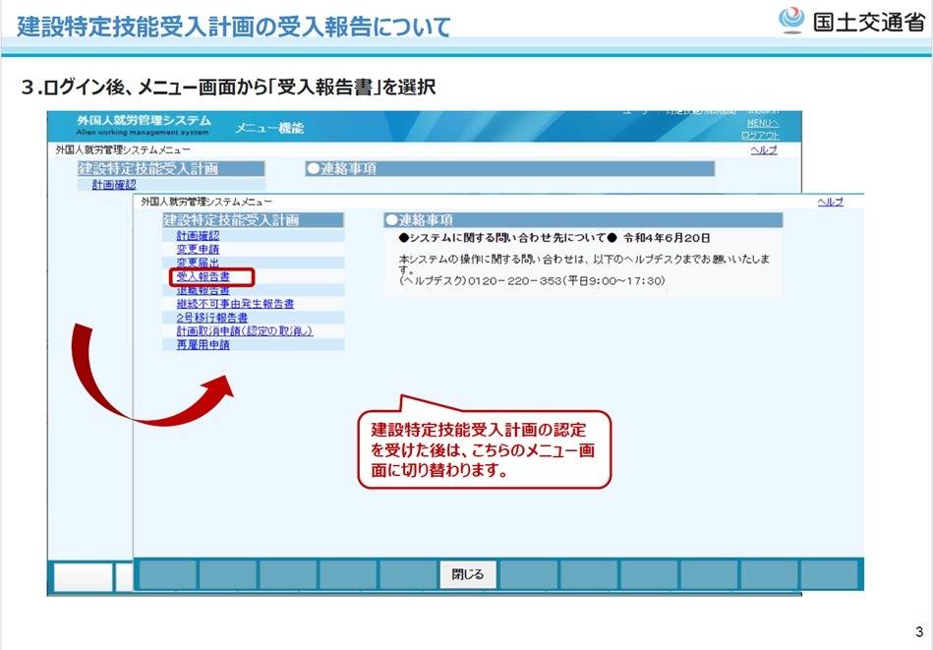Viewport: 933px width, 650px height.
Task: Open 継続不可事由発生報告書 link
Action: pyautogui.click(x=235, y=305)
